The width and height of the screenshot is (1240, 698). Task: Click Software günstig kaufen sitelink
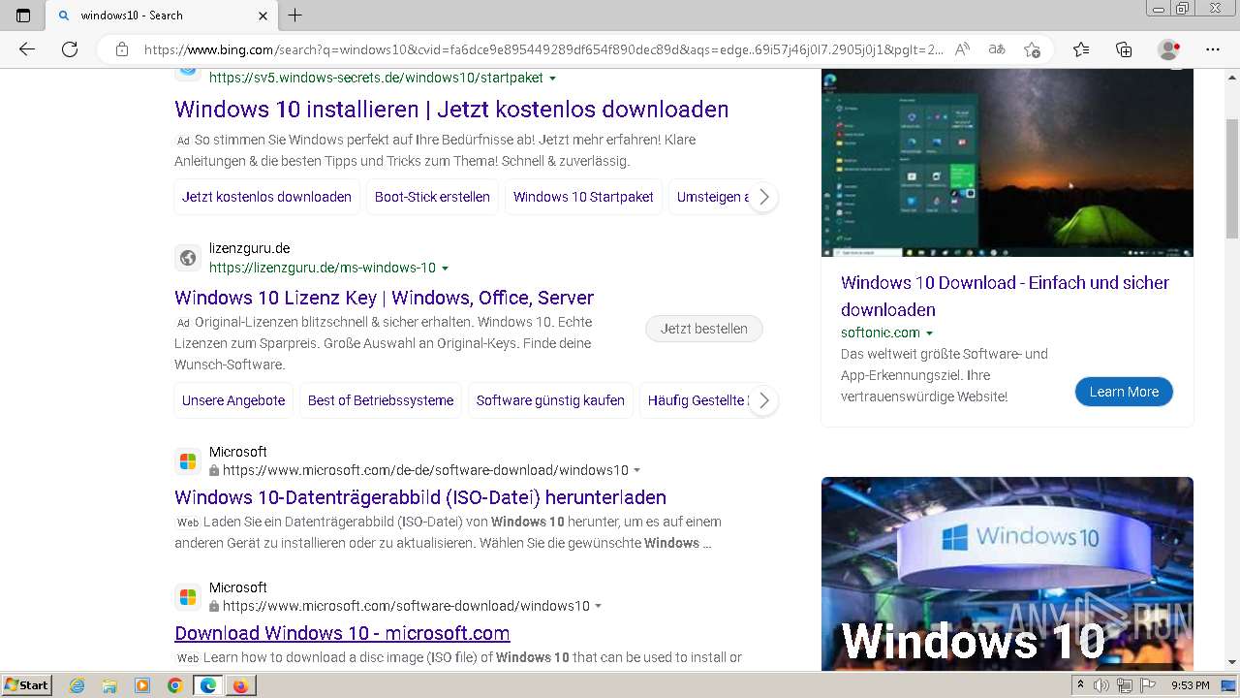click(550, 400)
